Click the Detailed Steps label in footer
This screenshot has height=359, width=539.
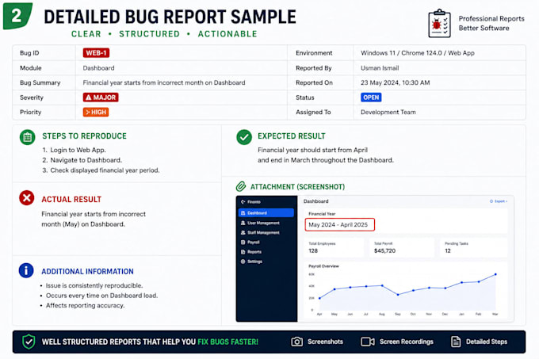pos(487,342)
